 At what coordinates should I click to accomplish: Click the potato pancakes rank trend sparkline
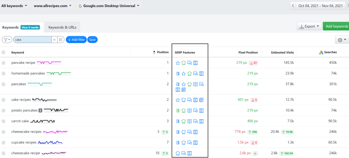pyautogui.click(x=56, y=110)
